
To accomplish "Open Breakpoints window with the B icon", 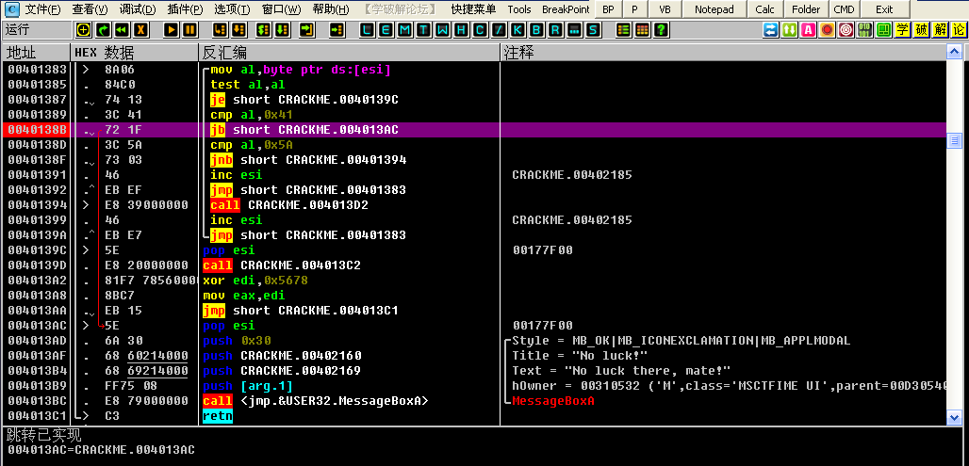I will (537, 29).
